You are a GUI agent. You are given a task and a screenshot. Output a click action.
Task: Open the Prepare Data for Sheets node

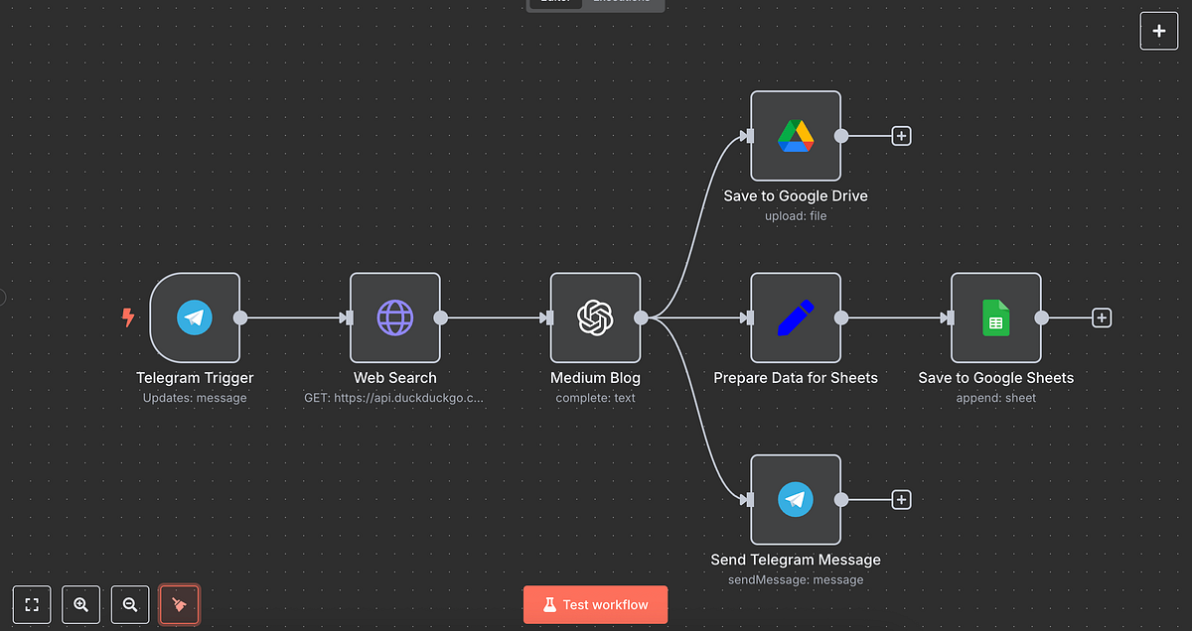(796, 317)
